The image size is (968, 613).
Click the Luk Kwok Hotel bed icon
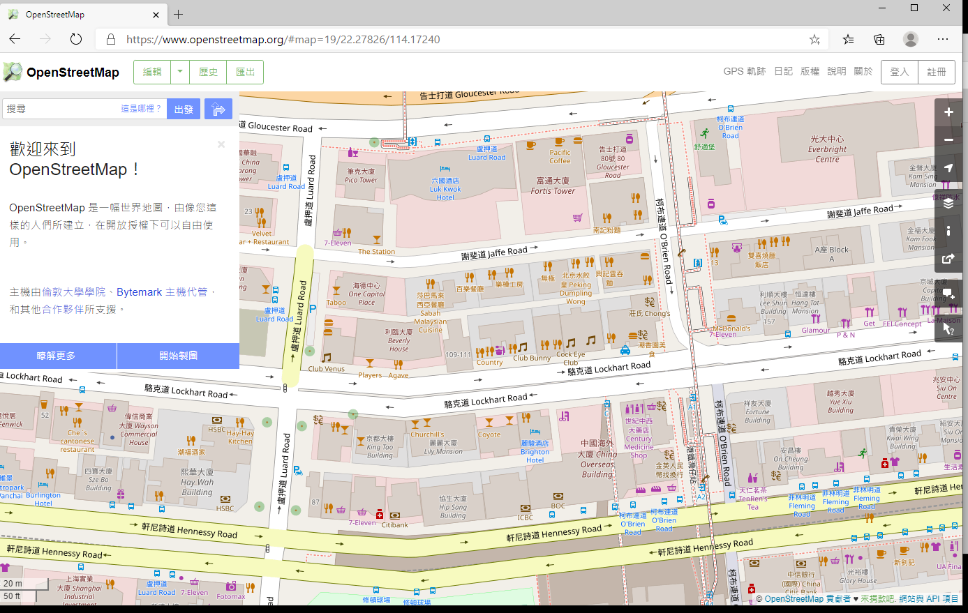(445, 169)
